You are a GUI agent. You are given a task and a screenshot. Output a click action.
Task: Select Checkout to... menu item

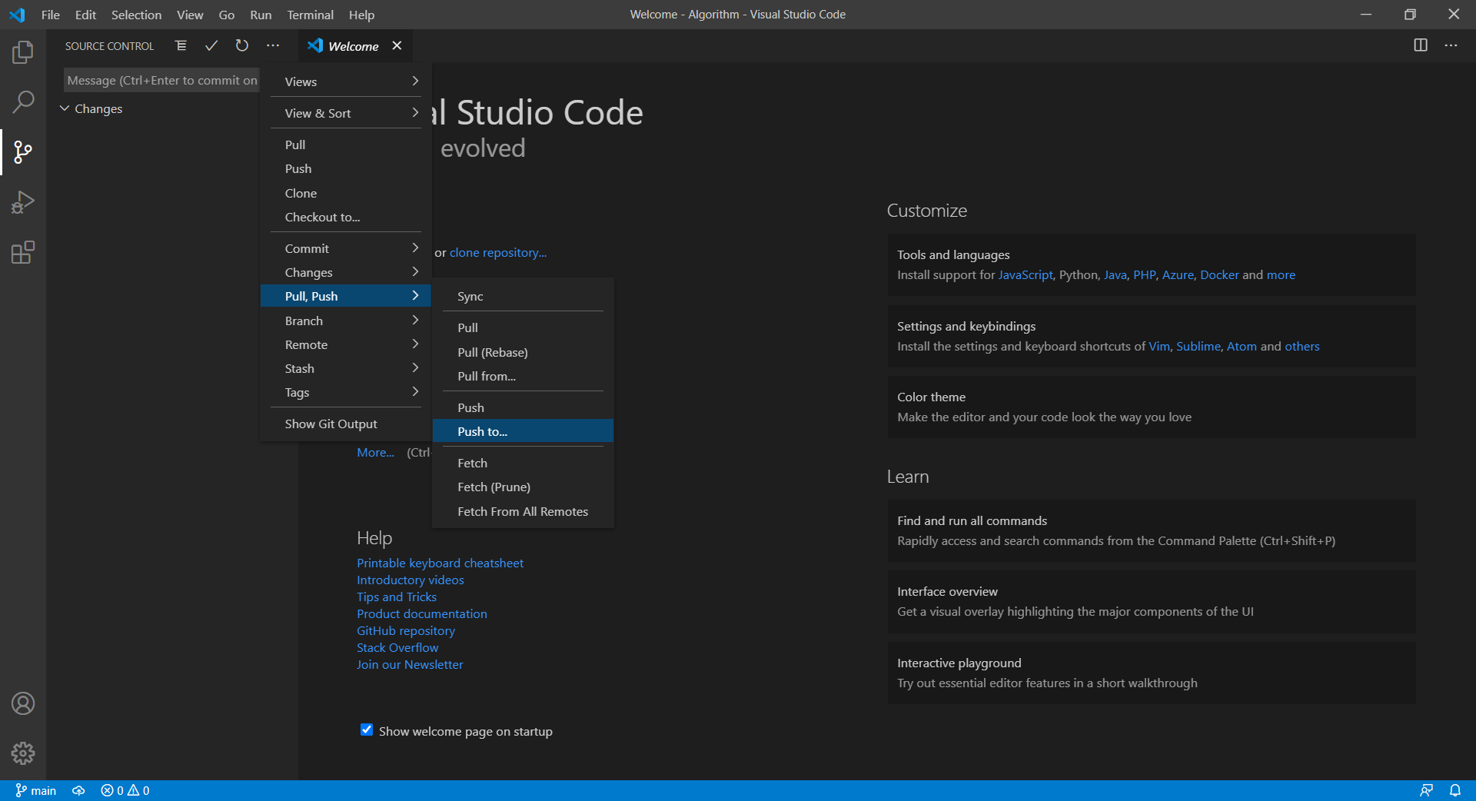[x=346, y=217]
